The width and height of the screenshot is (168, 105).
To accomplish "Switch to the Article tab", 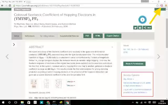I will (x=17, y=36).
